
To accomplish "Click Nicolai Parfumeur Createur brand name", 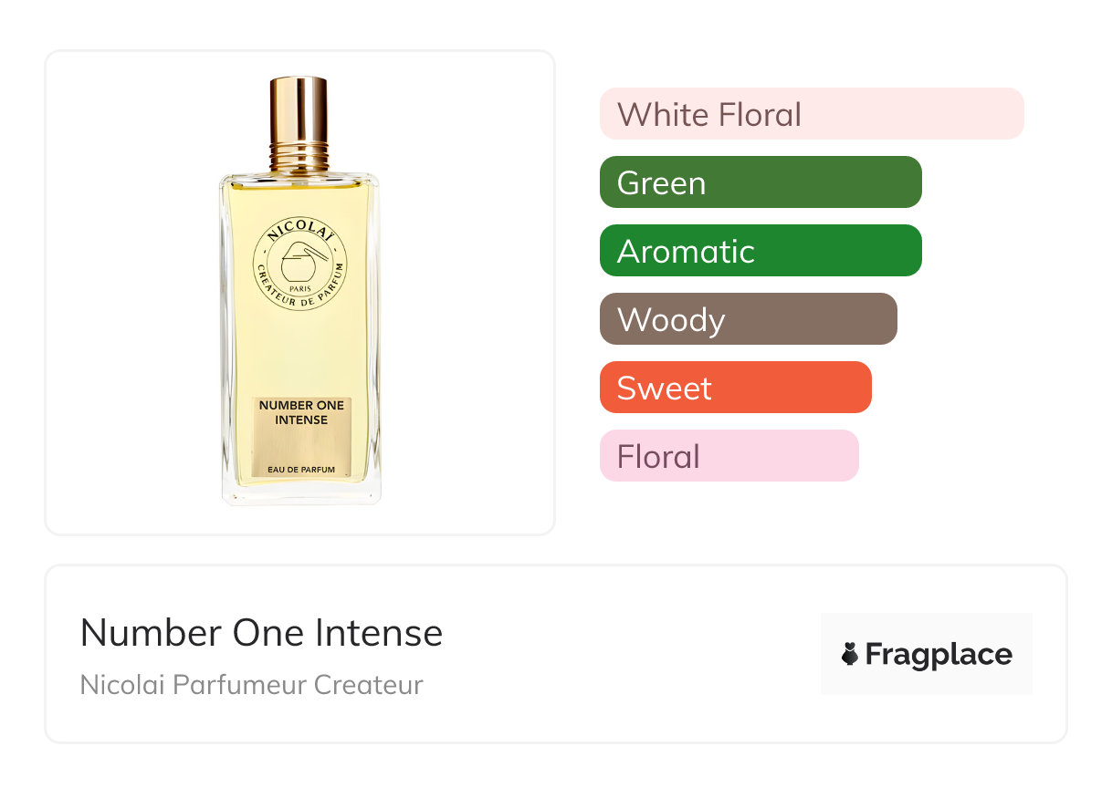I will point(252,684).
